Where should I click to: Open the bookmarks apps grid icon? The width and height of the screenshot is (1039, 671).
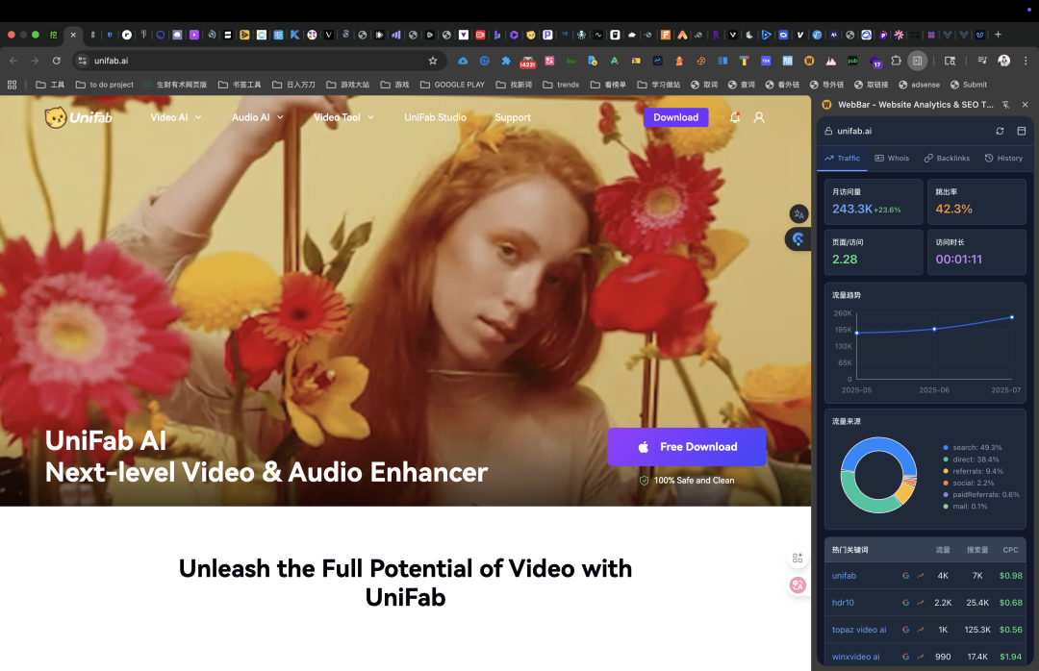tap(12, 85)
